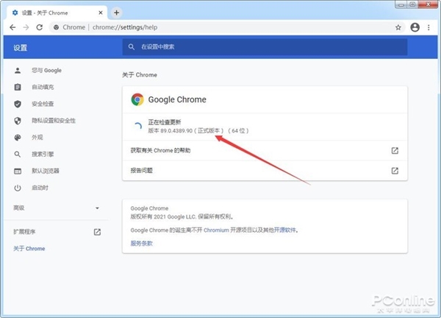Open the 服务条款 terms link
The image size is (441, 318).
click(x=141, y=244)
